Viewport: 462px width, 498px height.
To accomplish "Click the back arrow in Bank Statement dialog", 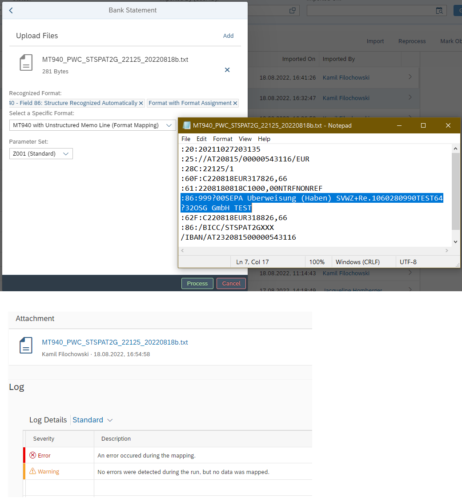I will [11, 10].
